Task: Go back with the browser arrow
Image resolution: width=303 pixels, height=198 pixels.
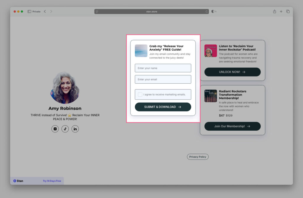Action: click(45, 12)
